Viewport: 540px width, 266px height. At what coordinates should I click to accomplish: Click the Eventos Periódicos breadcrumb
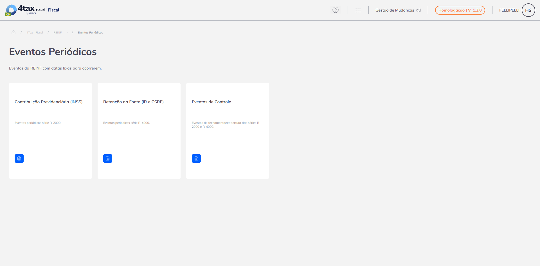[x=90, y=33]
